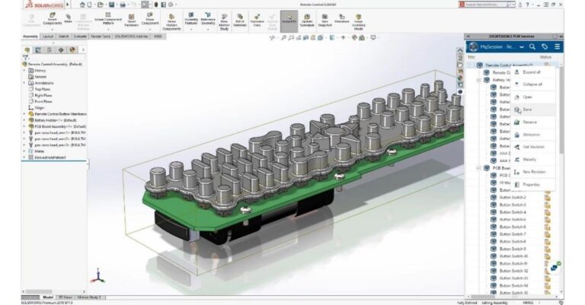
Task: Select Collapse all in context menu
Action: pos(532,84)
